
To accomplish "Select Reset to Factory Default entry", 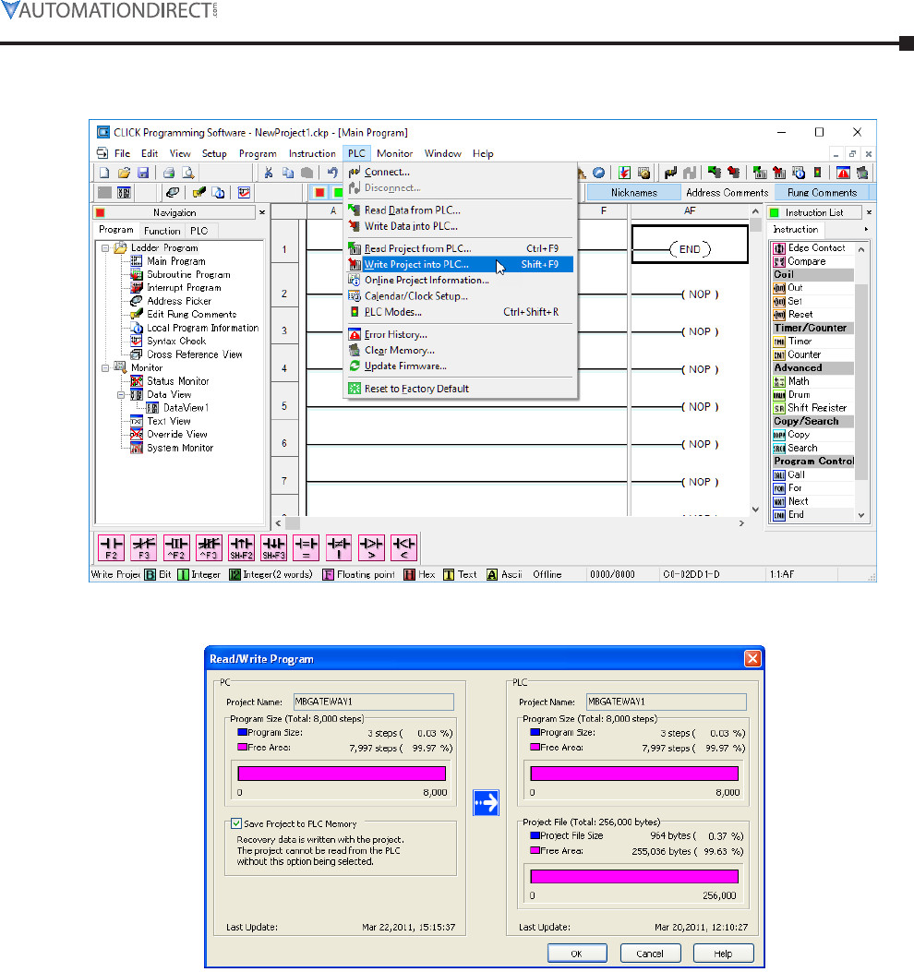I will coord(460,389).
